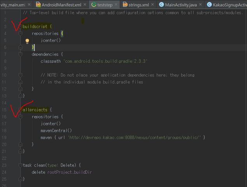Collapse the NOTE comment fold on line 10
247x187 pixels.
pos(20,75)
